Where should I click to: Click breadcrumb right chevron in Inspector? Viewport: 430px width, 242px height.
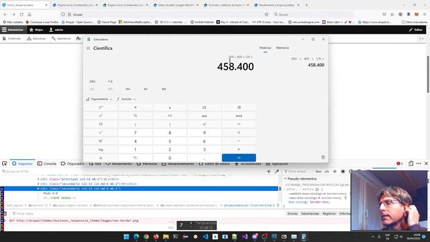point(278,205)
